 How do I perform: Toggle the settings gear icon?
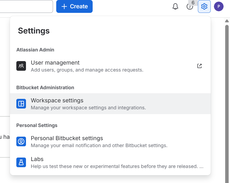(204, 6)
